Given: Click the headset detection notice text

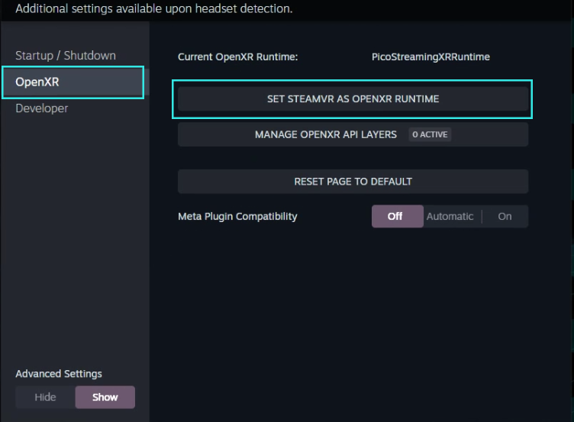Looking at the screenshot, I should pyautogui.click(x=153, y=9).
